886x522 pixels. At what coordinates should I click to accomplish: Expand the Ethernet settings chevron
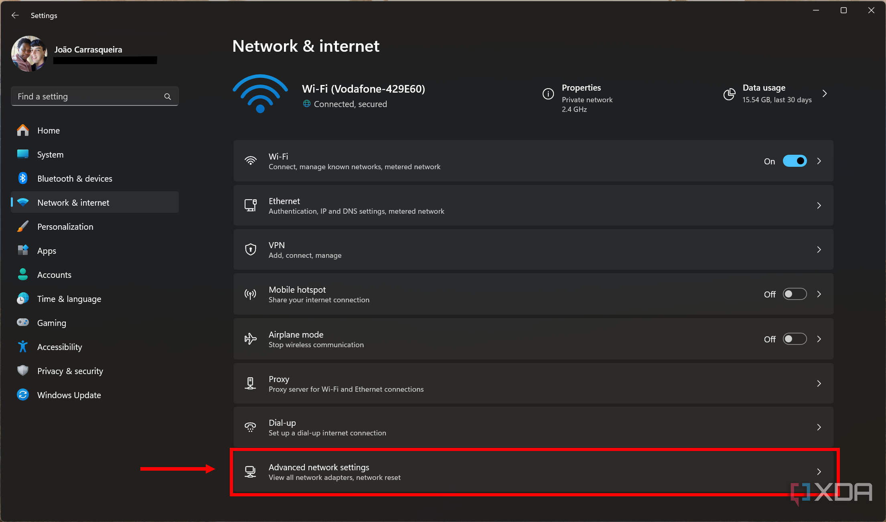[x=819, y=205]
